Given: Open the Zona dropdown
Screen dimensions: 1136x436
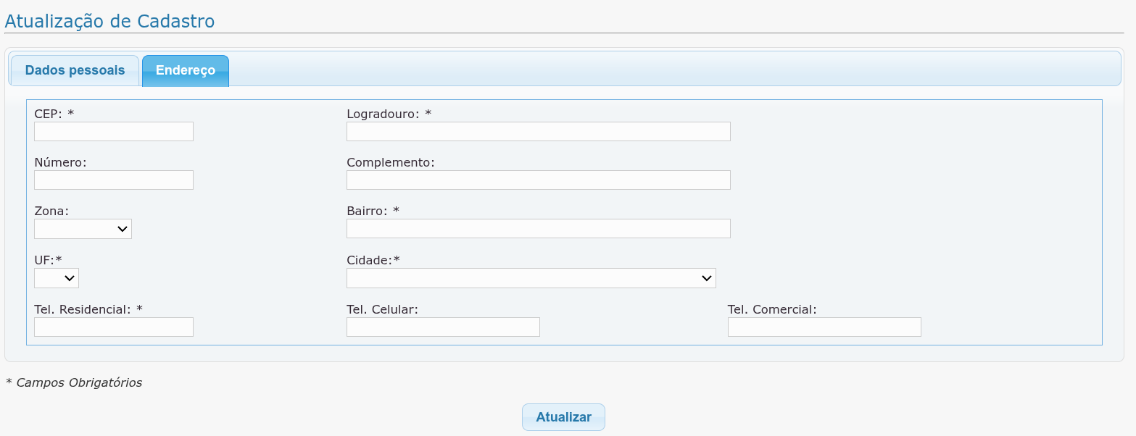Looking at the screenshot, I should pyautogui.click(x=83, y=229).
